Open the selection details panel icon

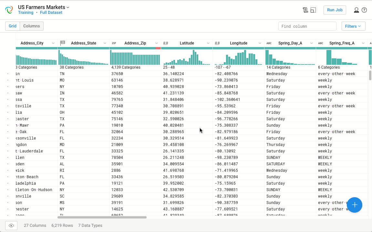click(313, 10)
